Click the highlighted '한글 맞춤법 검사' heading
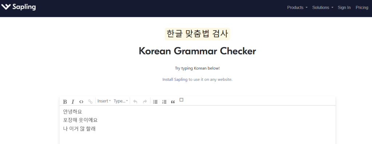Image resolution: width=372 pixels, height=144 pixels. point(197,34)
